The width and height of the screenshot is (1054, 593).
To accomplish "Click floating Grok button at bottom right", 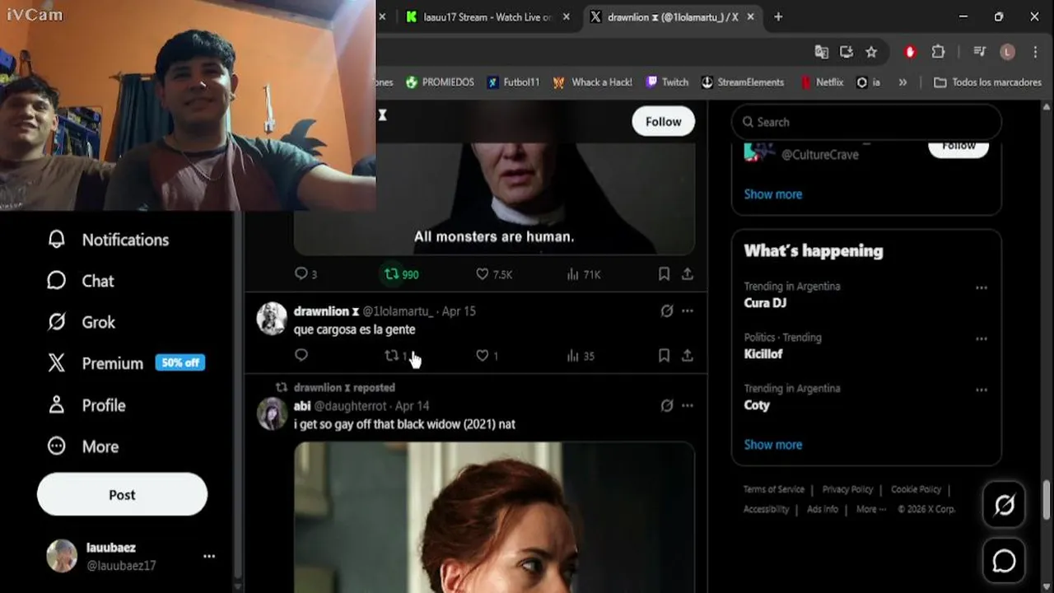I will pos(1004,504).
